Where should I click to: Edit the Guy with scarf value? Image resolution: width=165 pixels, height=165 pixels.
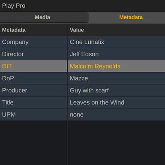(116, 90)
